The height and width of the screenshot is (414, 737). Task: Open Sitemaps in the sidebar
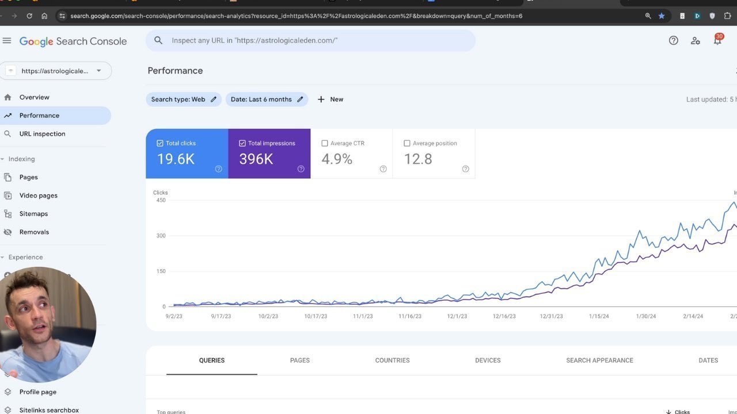point(33,214)
